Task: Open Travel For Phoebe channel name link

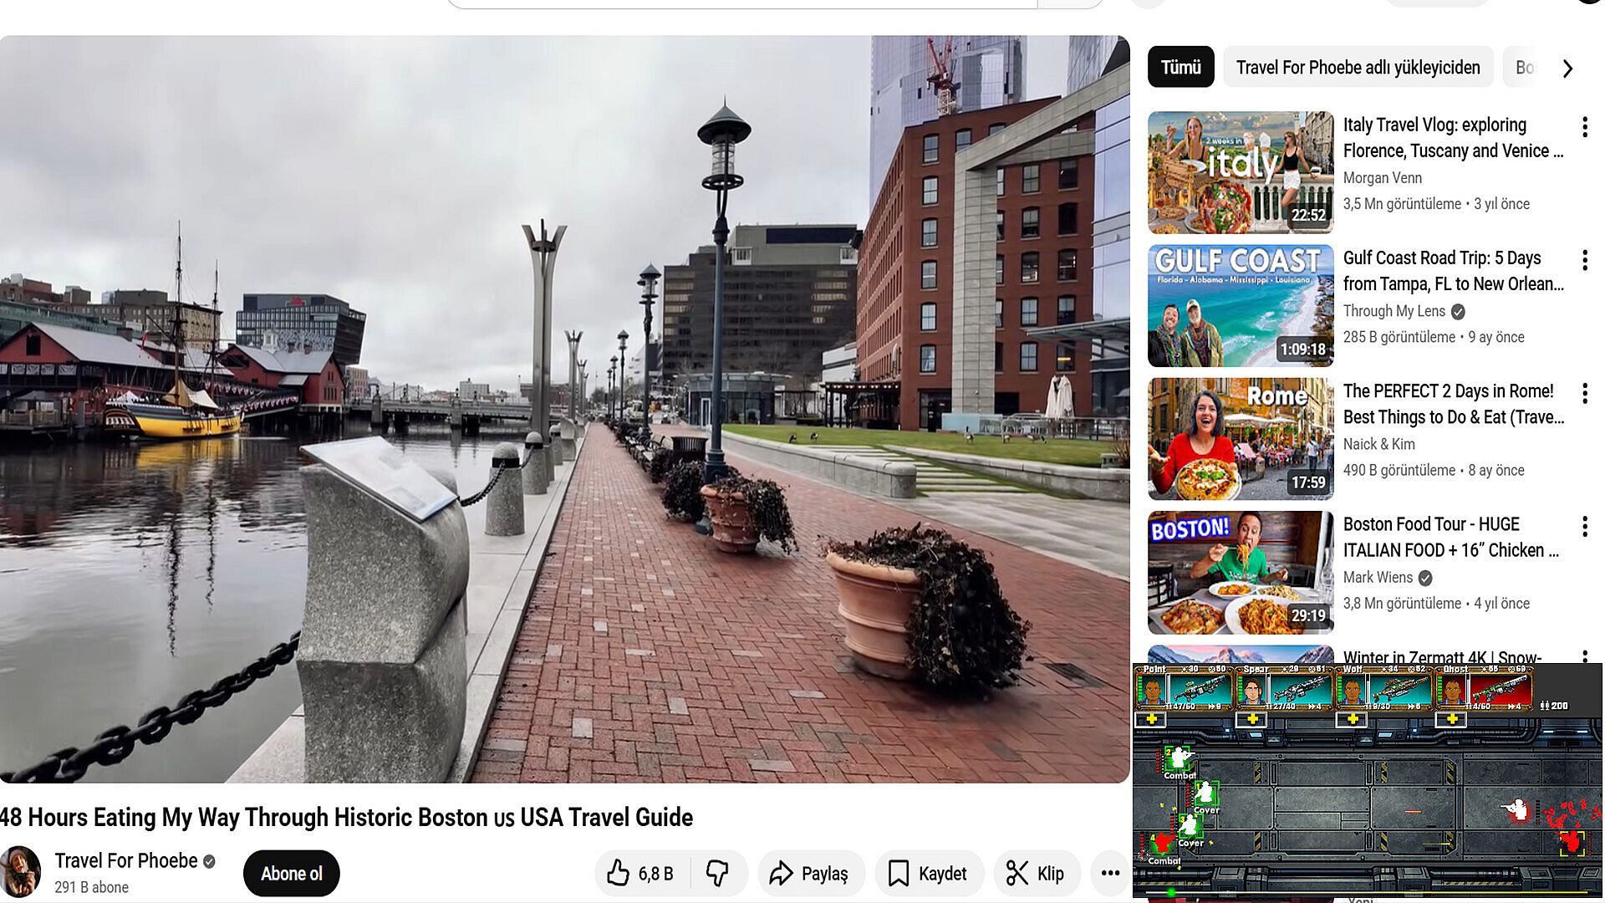Action: pyautogui.click(x=126, y=860)
